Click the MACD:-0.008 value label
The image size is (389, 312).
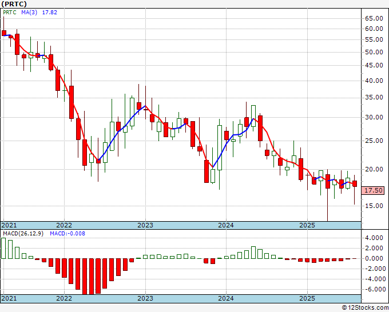coord(68,234)
